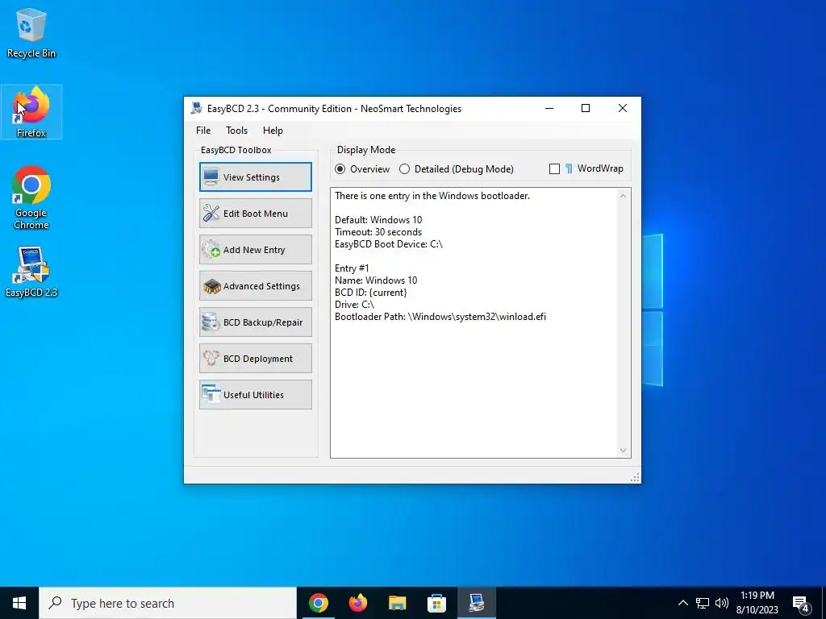Click 'Name: Windows 10' text
Viewport: 826px width, 619px height.
pyautogui.click(x=376, y=280)
